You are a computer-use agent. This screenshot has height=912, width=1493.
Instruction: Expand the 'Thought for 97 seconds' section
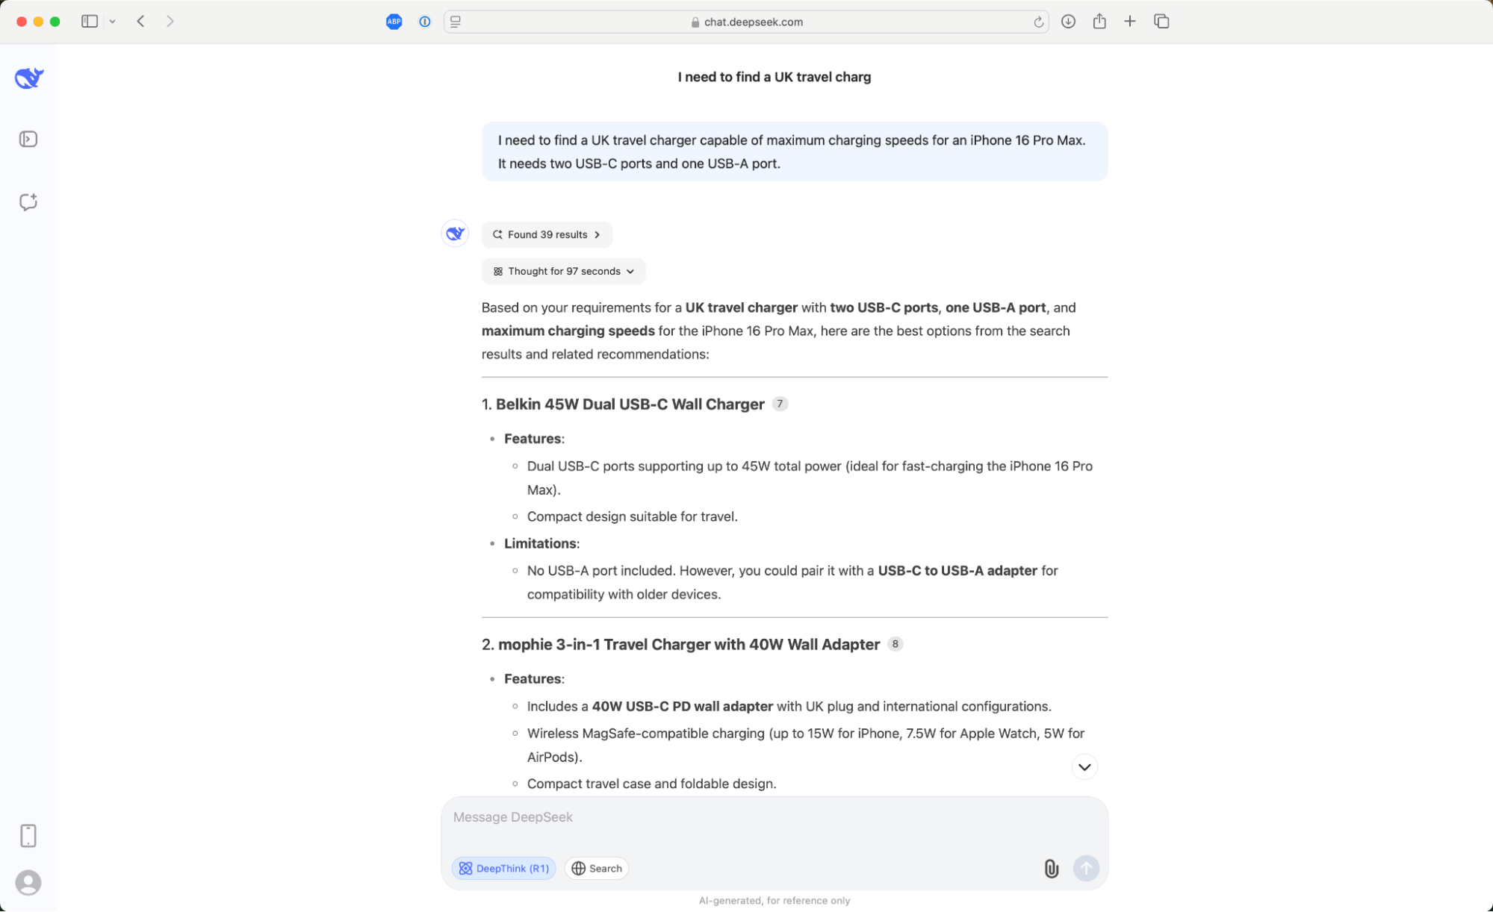click(563, 271)
